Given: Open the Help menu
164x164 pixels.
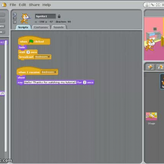Looking at the screenshot, I should (47, 5).
